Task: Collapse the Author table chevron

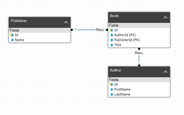Action: tap(165, 71)
